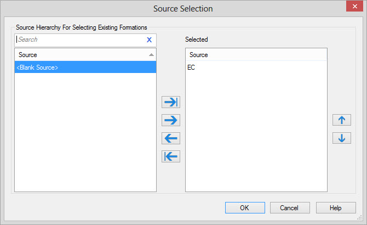Open Help for this dialog

(336, 208)
